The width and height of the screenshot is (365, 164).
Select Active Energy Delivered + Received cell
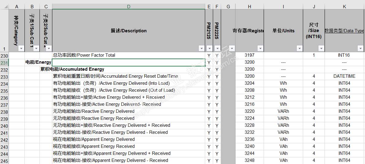[129, 97]
